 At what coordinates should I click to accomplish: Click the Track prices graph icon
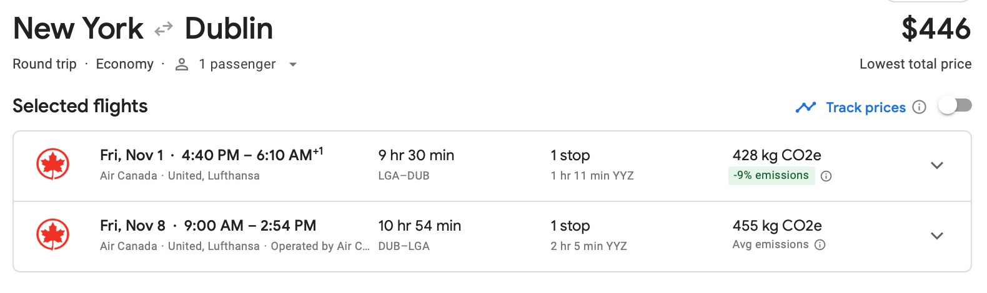click(x=806, y=107)
